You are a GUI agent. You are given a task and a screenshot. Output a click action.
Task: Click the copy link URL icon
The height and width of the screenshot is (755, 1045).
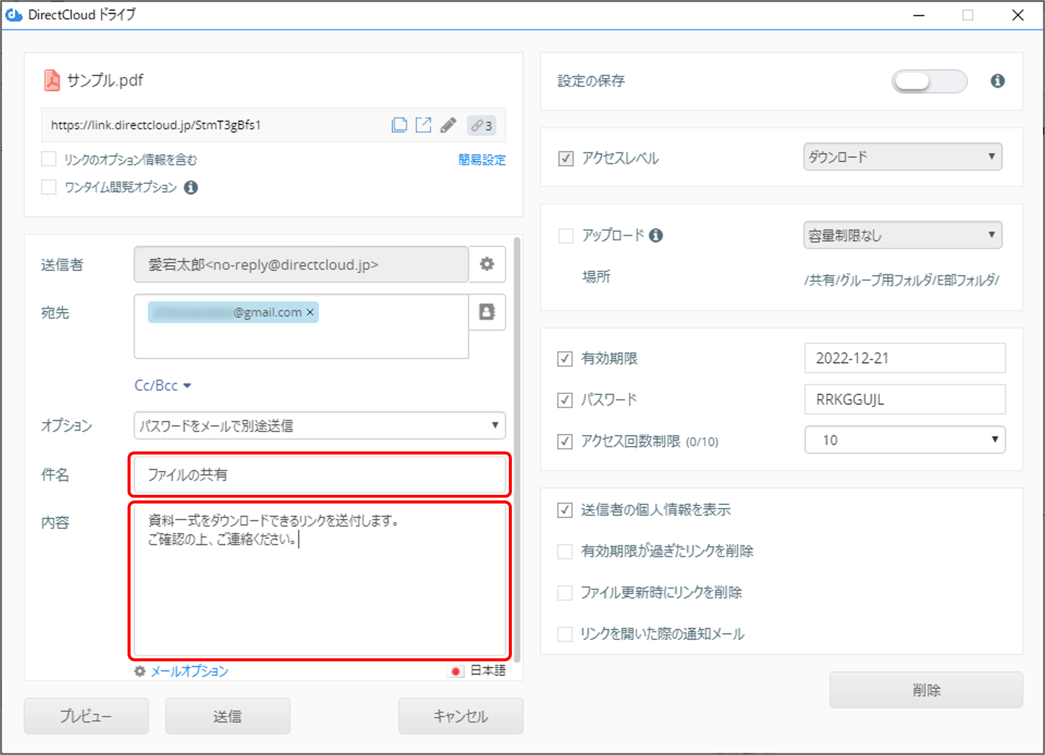pyautogui.click(x=399, y=125)
